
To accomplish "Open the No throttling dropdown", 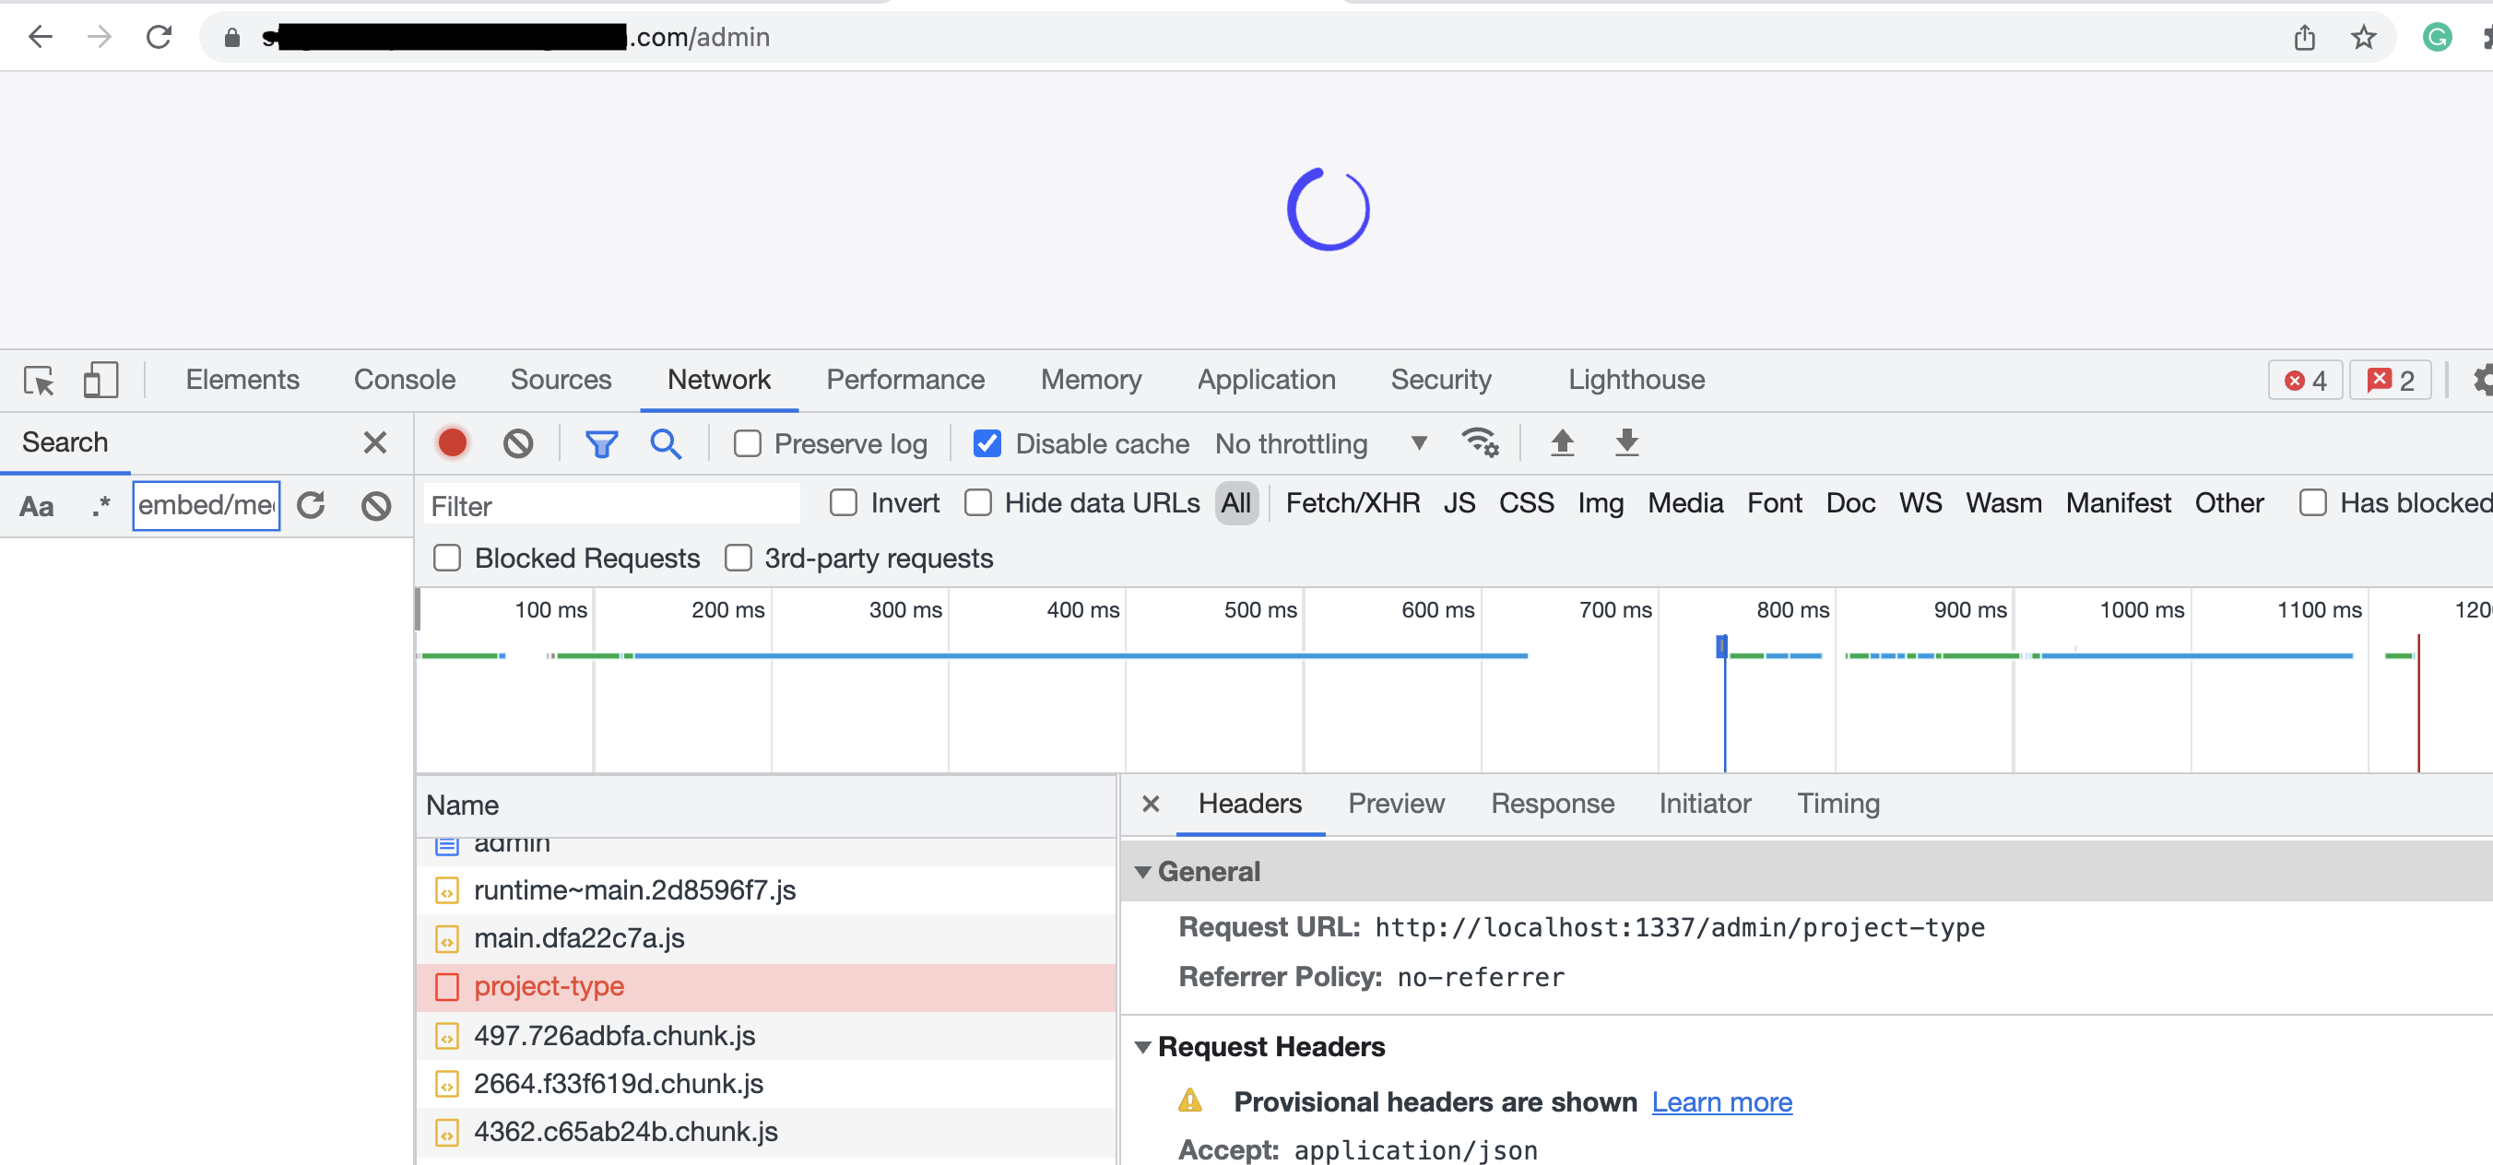I will (1320, 443).
